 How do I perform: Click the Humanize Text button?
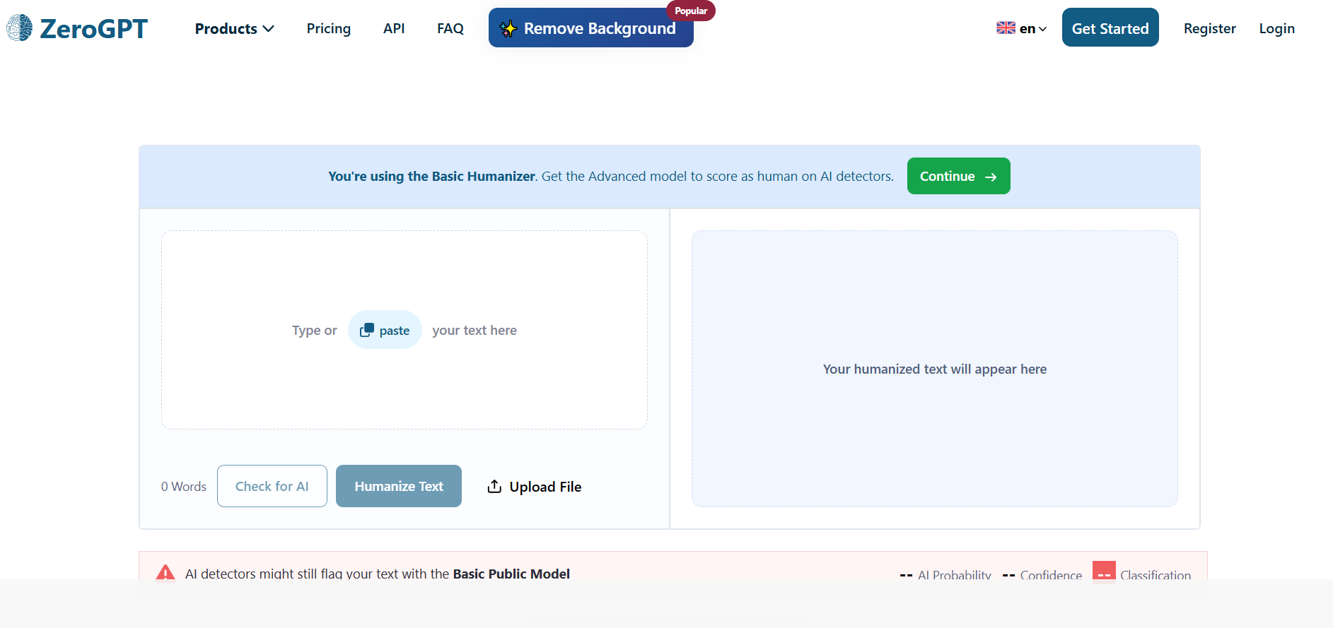[399, 486]
